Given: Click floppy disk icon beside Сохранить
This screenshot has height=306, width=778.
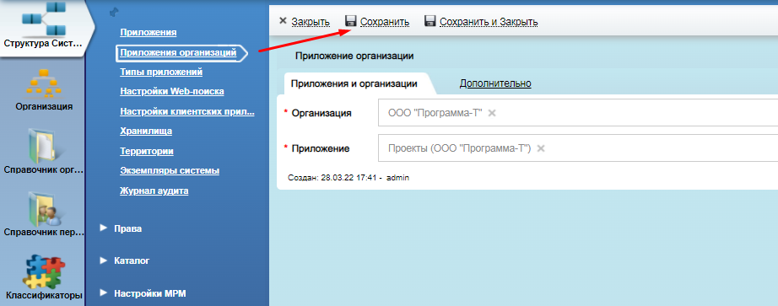Looking at the screenshot, I should (351, 21).
